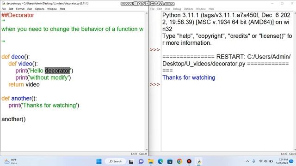Open the Chat app on the taskbar
296x166 pixels.
(141, 161)
